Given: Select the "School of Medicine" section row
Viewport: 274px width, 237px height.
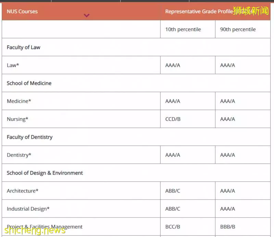Looking at the screenshot, I should (136, 83).
